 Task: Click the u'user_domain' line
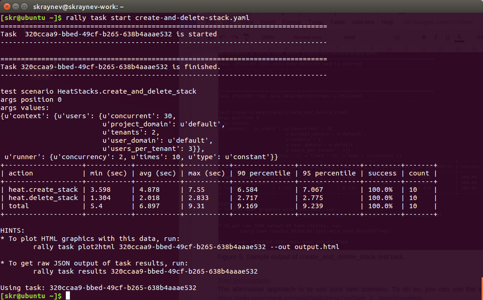[158, 140]
